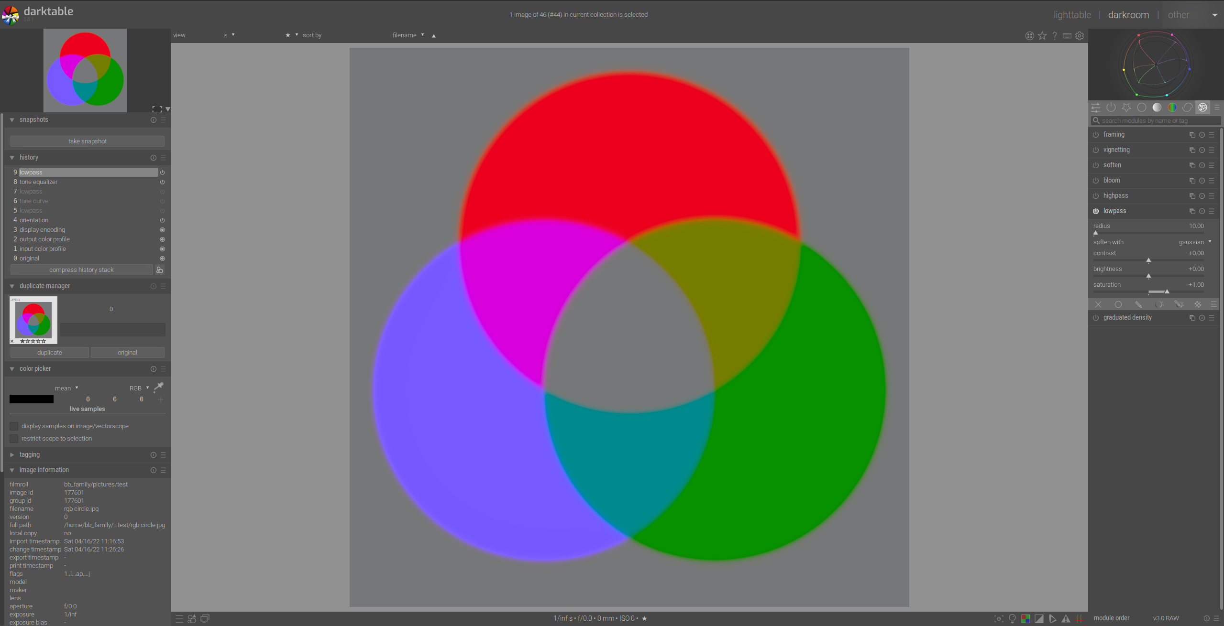This screenshot has height=626, width=1224.
Task: Click compress history stack button
Action: (81, 270)
